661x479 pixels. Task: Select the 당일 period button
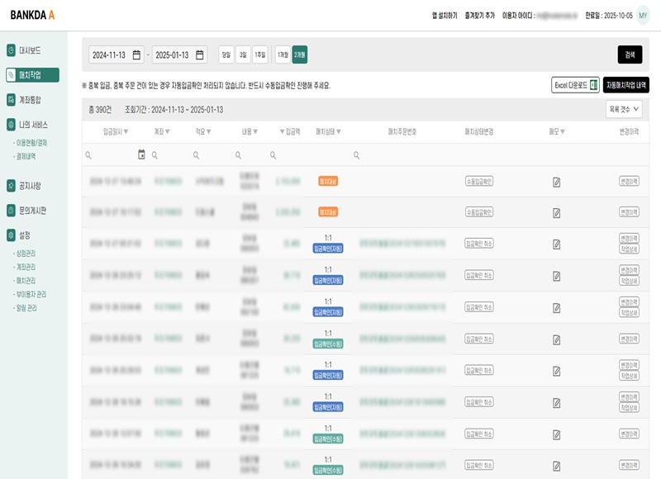(x=226, y=55)
